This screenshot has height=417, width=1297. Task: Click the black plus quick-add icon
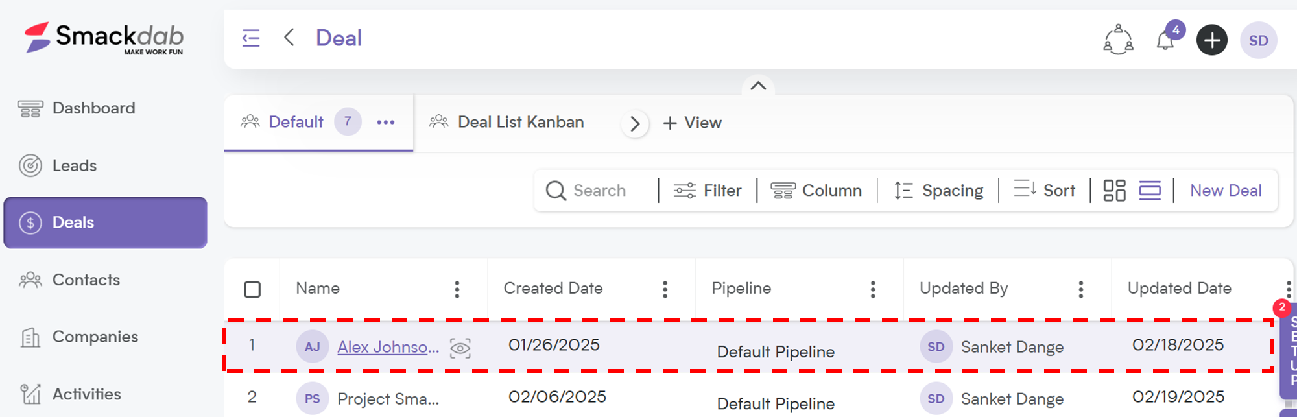[1211, 40]
